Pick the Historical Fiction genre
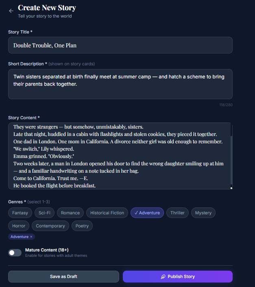The height and width of the screenshot is (287, 255). tap(107, 213)
